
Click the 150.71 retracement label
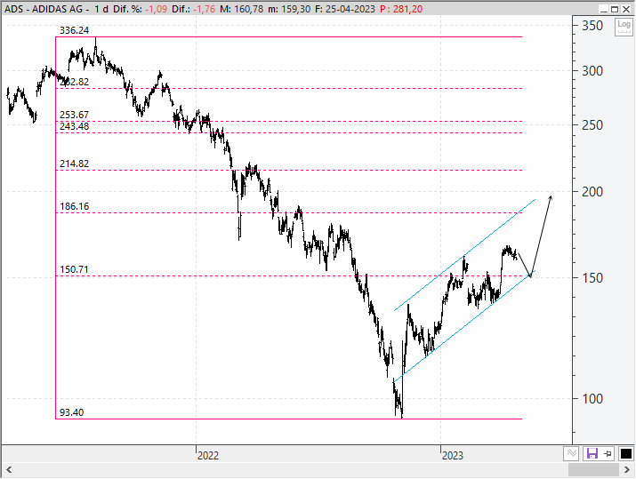74,269
